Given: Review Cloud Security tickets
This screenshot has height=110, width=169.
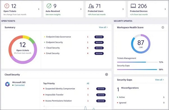Looking at the screenshot, I should 99,48.
